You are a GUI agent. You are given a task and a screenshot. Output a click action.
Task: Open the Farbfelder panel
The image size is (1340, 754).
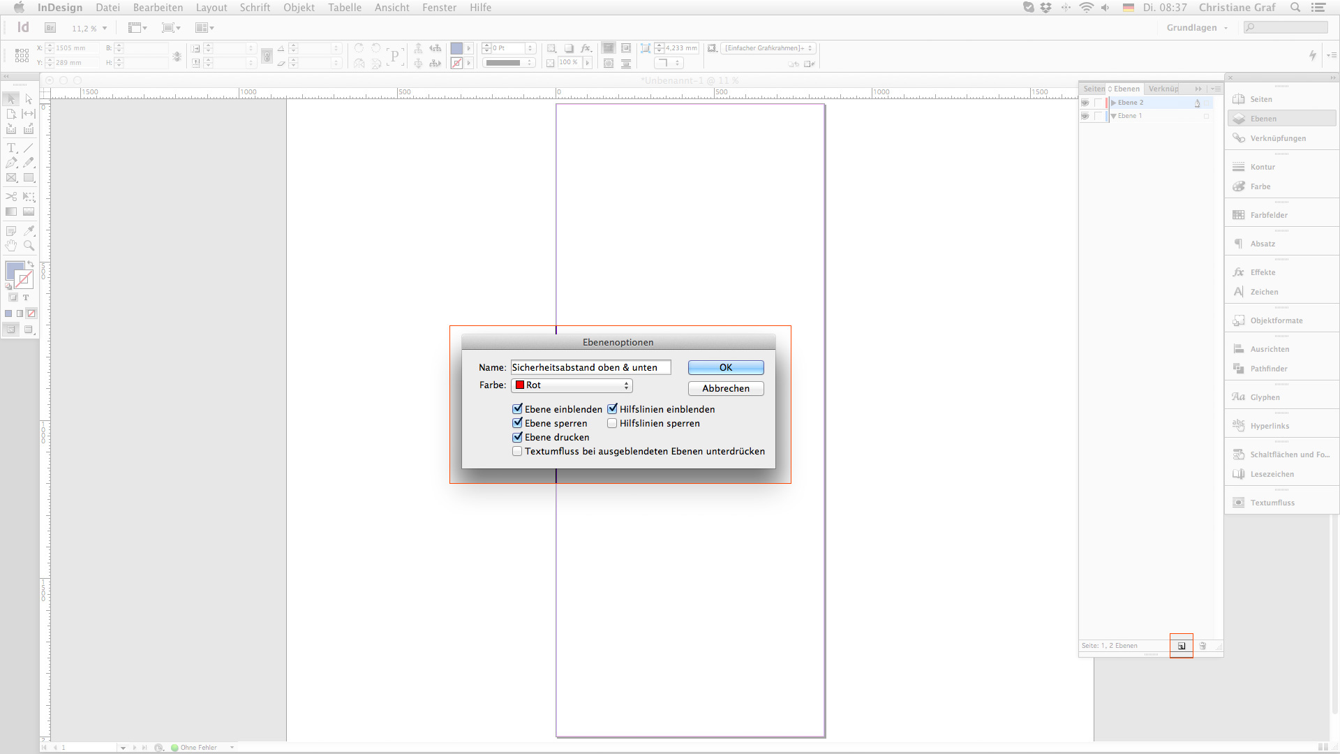point(1268,215)
